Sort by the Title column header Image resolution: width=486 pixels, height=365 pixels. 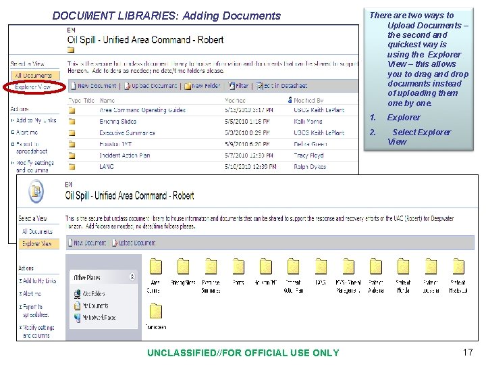coord(89,101)
